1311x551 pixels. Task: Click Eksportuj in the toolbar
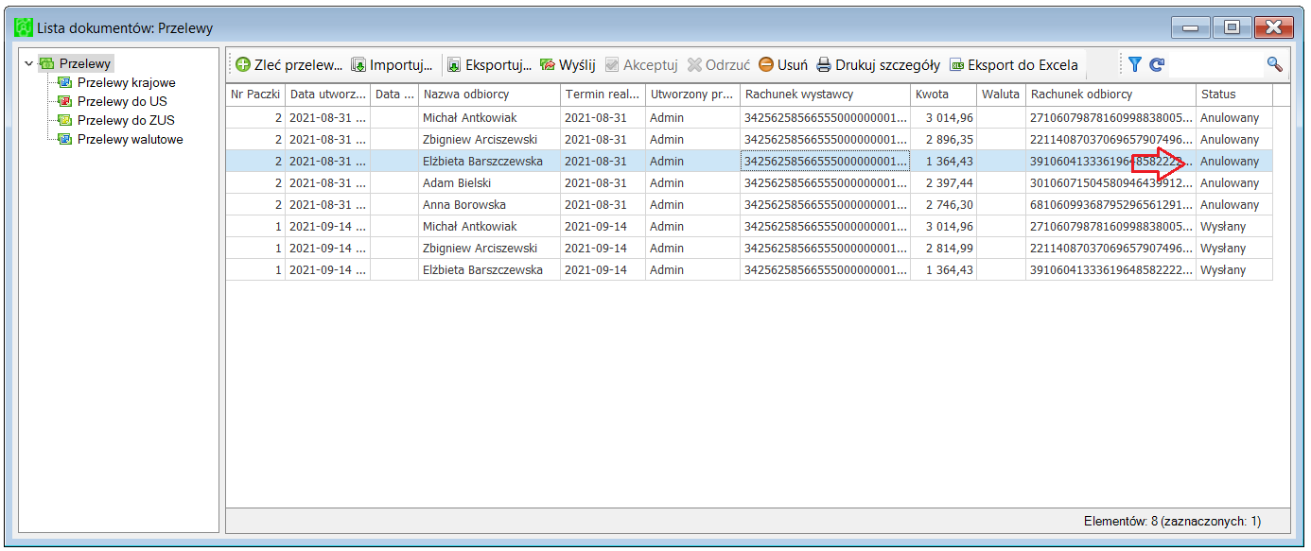coord(489,65)
